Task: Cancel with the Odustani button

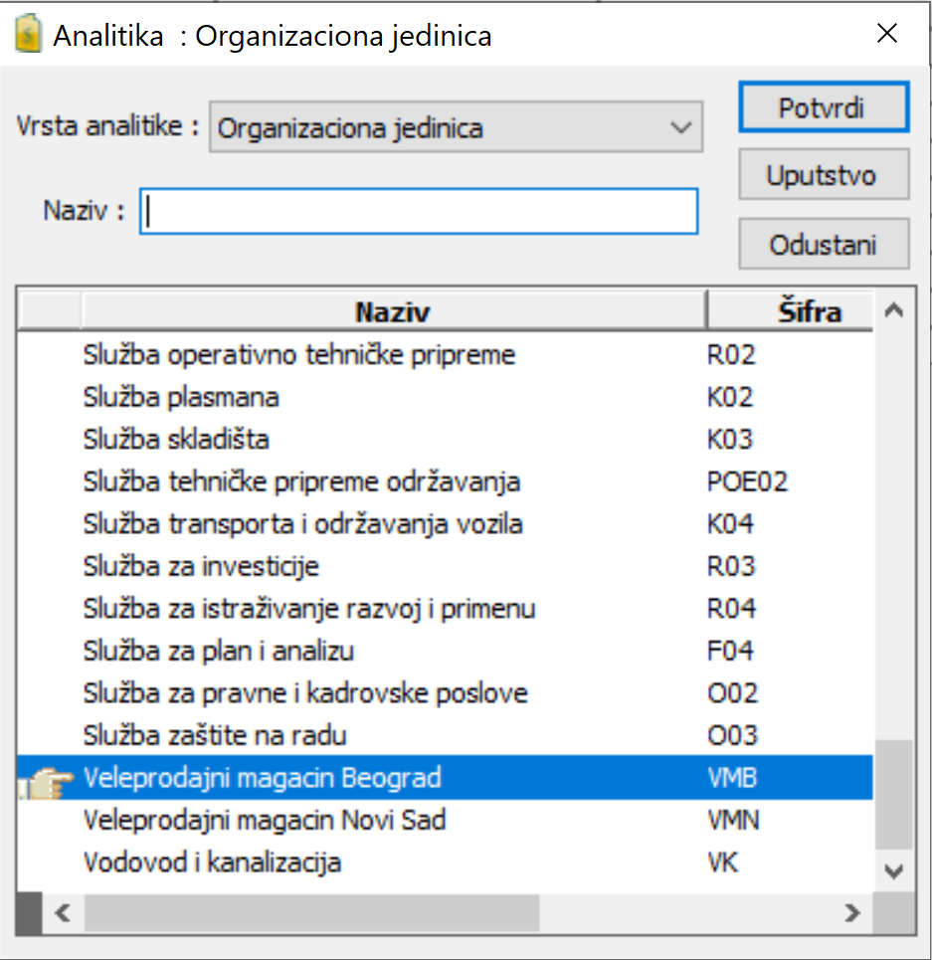Action: 823,245
